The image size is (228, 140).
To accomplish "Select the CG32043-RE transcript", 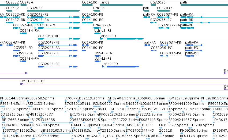I will point(48,36).
